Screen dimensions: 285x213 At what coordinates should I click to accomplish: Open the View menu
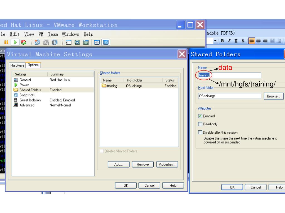click(29, 34)
